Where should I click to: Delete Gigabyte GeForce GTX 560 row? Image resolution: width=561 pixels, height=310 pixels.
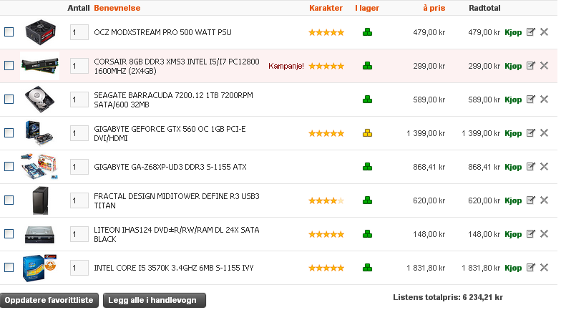544,133
